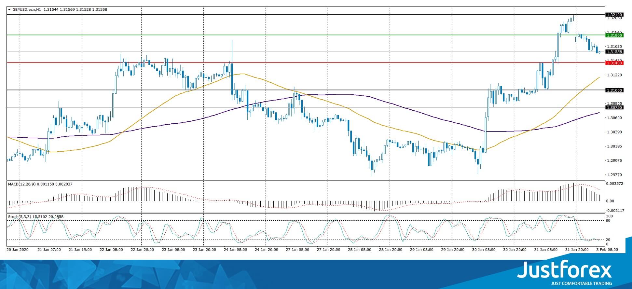Select the 1.30750 price level tag
The image size is (632, 289).
pos(614,107)
